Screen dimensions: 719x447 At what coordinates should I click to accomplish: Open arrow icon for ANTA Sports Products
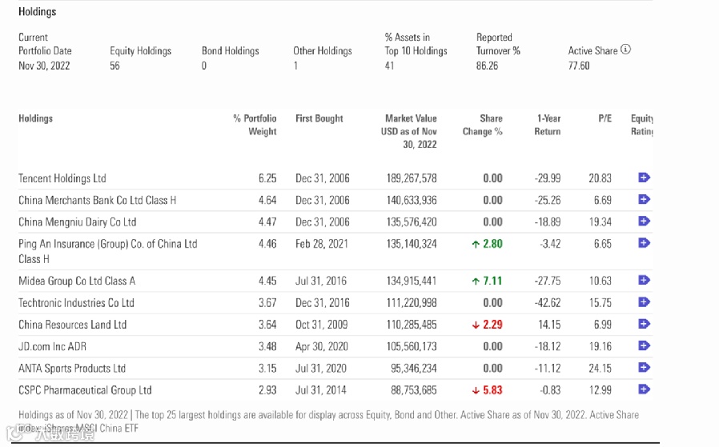(x=644, y=368)
